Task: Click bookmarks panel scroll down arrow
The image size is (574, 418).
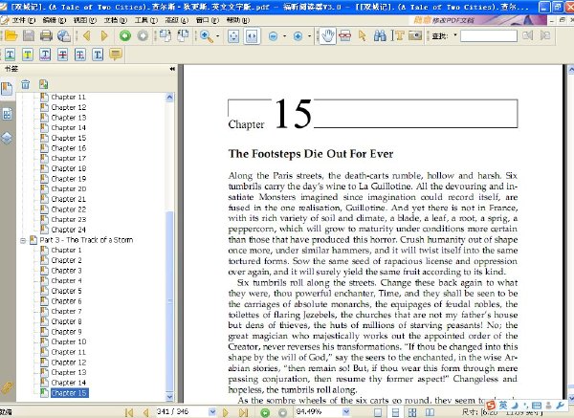Action: [169, 396]
